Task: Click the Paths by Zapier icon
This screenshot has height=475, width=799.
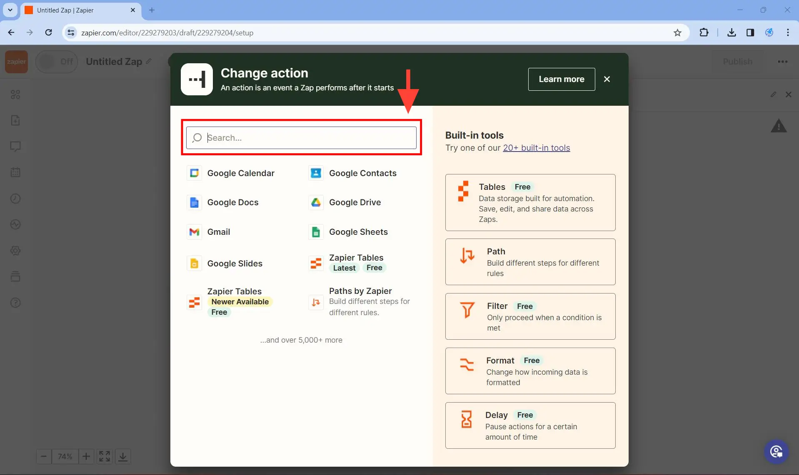Action: (316, 302)
